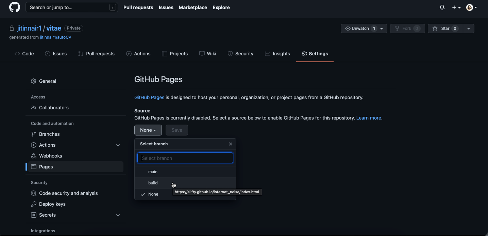The width and height of the screenshot is (488, 236).
Task: Click the slash shortcut icon in search
Action: 113,7
